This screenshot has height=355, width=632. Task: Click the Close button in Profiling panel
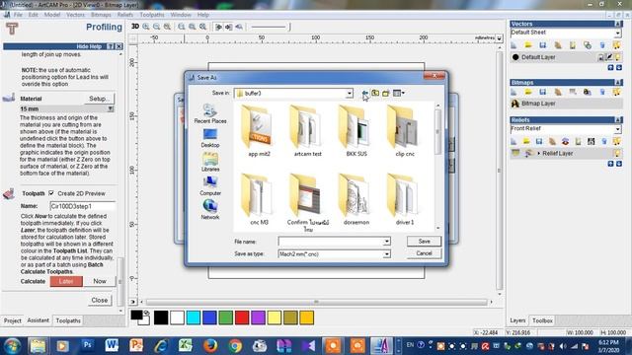pyautogui.click(x=99, y=300)
